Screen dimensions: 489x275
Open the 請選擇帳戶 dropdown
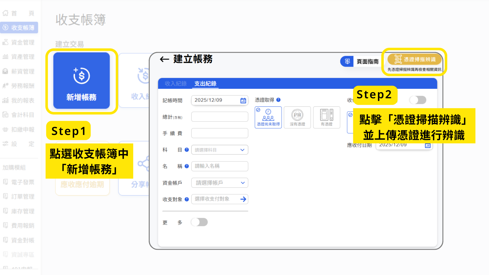coord(220,183)
